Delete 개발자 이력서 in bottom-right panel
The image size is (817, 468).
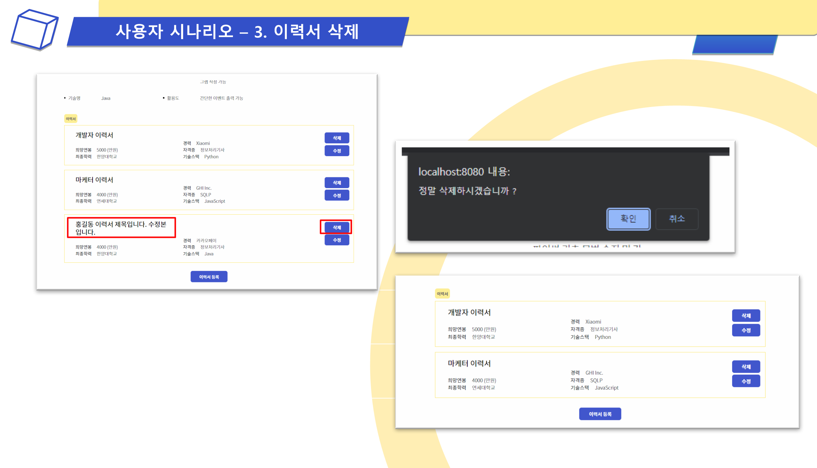pos(746,316)
